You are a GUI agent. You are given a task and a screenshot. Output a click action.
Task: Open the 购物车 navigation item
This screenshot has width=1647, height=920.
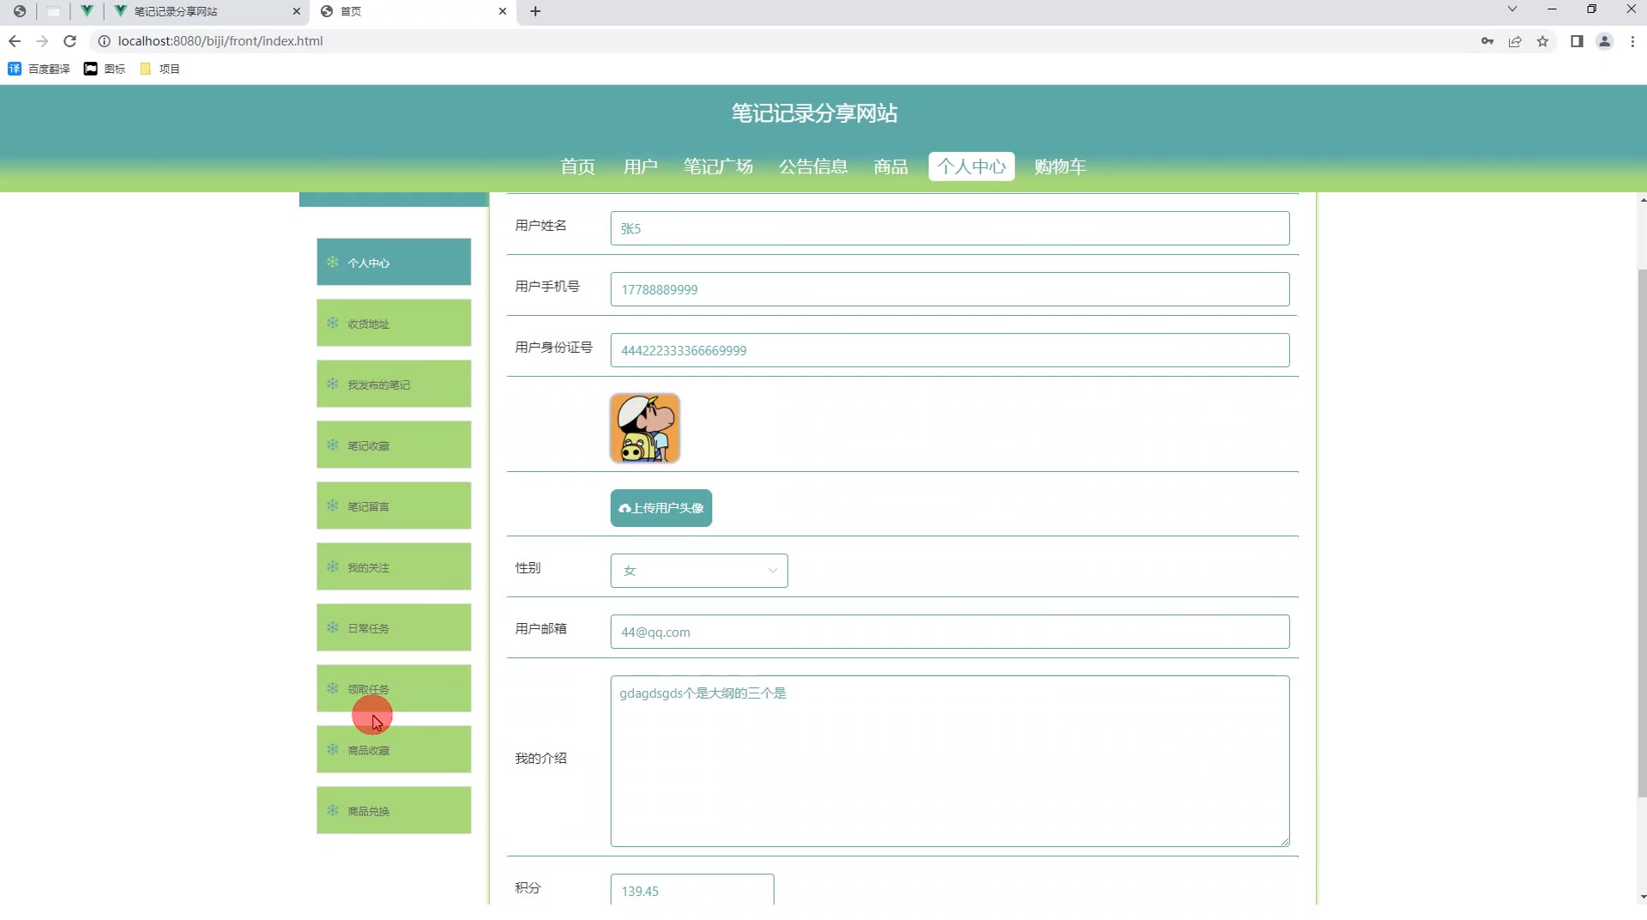click(1059, 166)
